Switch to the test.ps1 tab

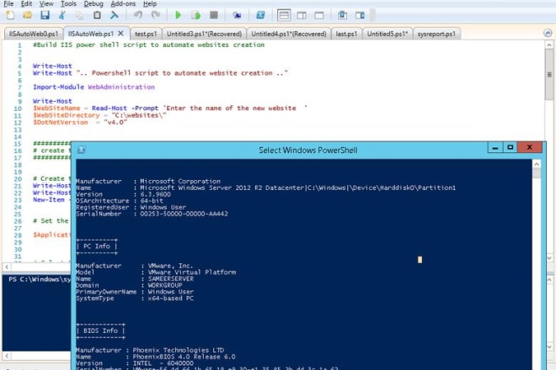click(146, 34)
